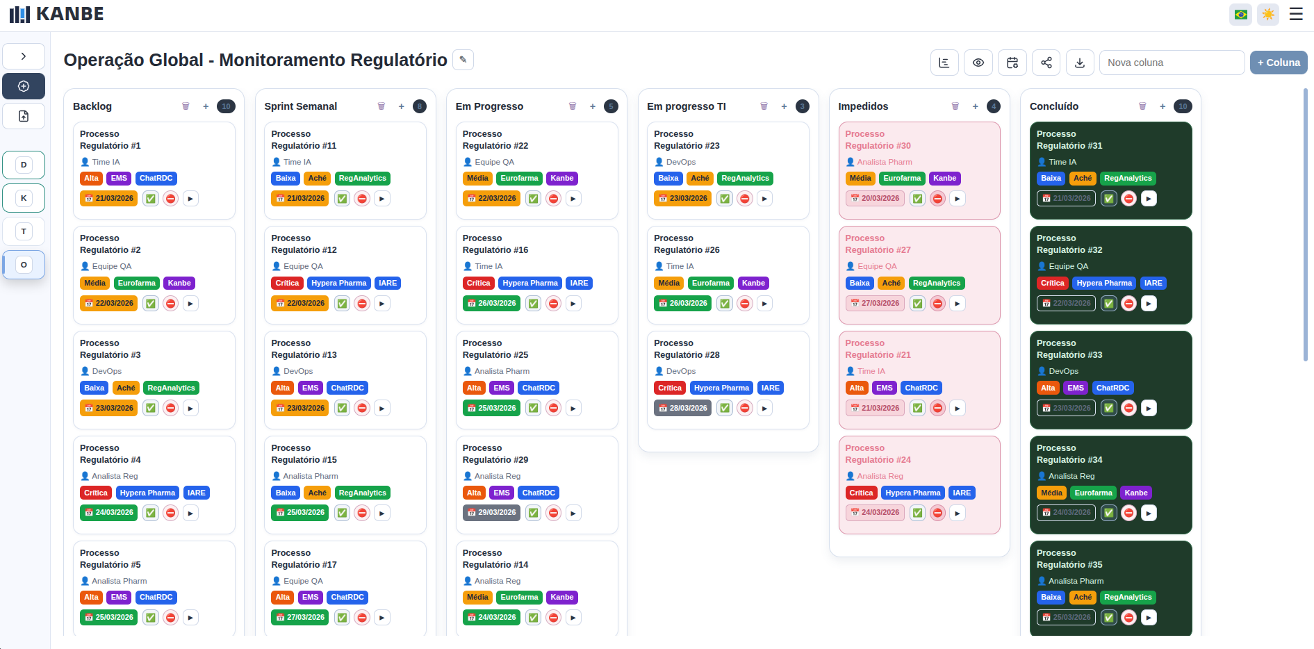
Task: Add a card to Sprint Semanal column
Action: tap(401, 106)
